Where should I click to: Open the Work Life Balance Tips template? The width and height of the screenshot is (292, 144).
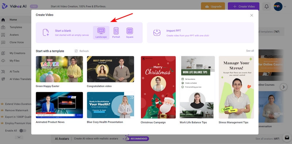click(197, 87)
